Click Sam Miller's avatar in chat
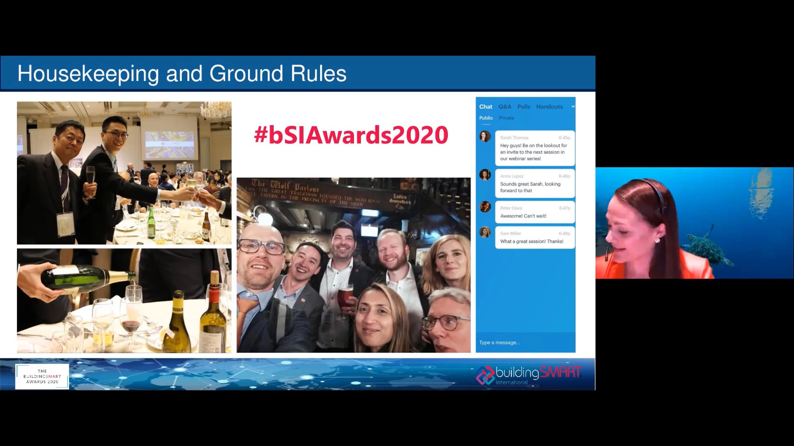Image resolution: width=794 pixels, height=446 pixels. click(x=485, y=232)
